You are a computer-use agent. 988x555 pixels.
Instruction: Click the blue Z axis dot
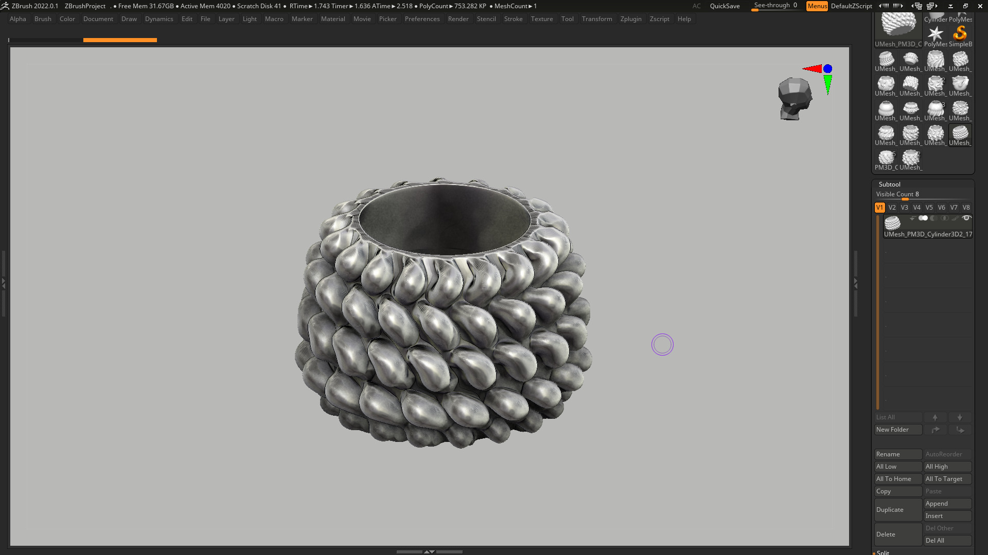point(827,68)
